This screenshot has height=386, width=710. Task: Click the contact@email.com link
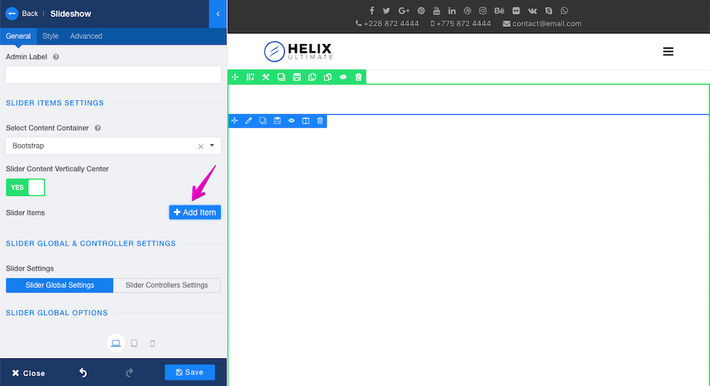click(542, 23)
